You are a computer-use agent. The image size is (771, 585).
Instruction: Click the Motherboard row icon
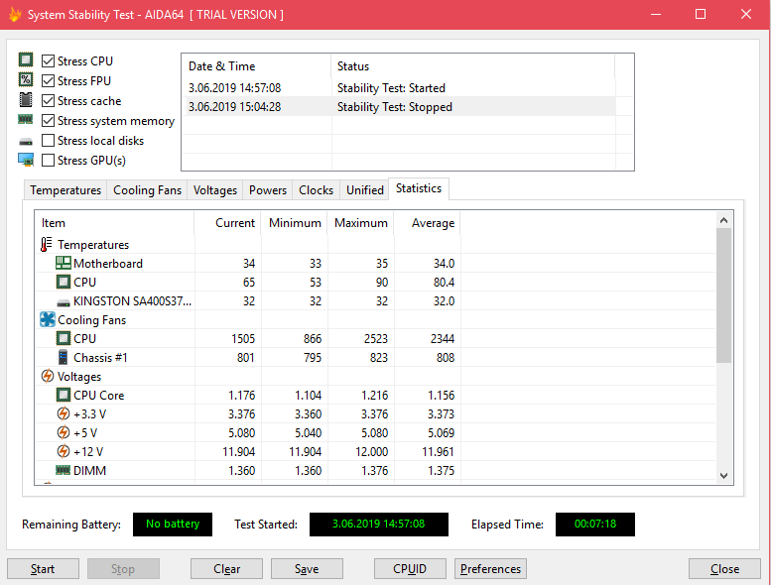tap(63, 263)
